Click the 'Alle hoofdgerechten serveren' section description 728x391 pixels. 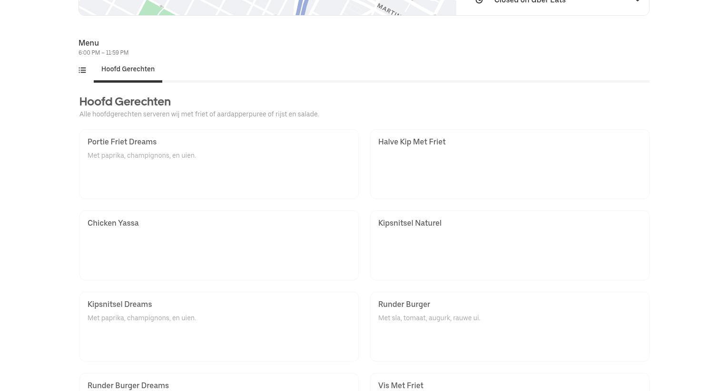pos(199,114)
